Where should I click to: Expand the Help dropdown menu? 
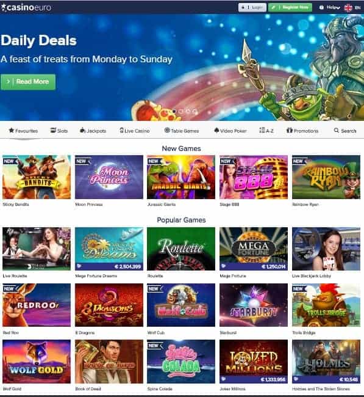(330, 7)
